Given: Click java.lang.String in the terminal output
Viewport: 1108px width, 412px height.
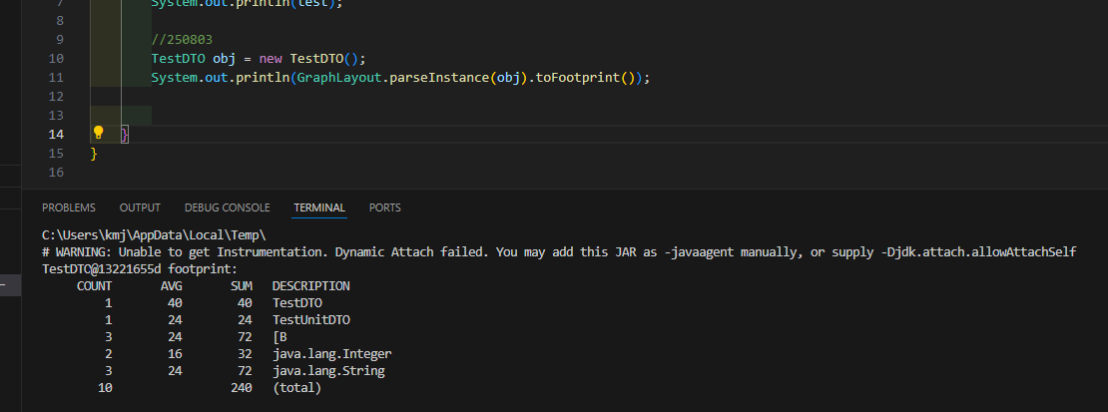Looking at the screenshot, I should click(328, 371).
